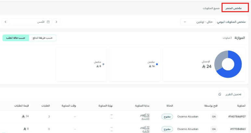Click the وقت المناوبة column header

point(69,105)
